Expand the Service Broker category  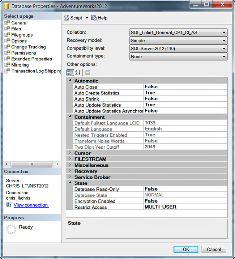tap(70, 177)
